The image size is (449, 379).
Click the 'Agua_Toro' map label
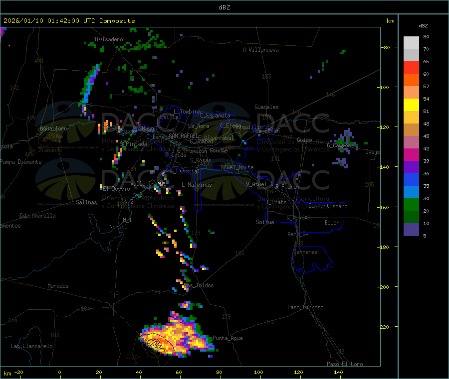53,128
